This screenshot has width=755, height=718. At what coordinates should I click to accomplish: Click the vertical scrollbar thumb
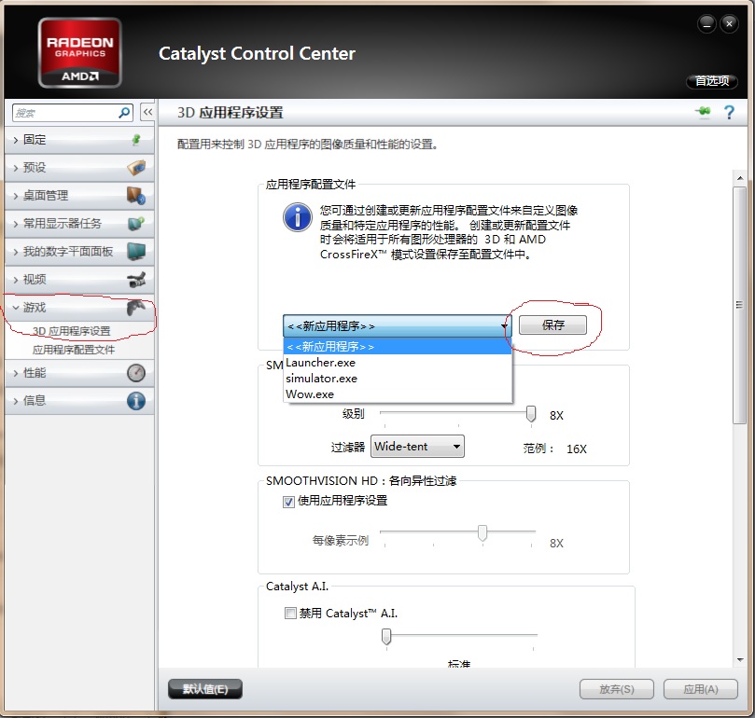[739, 305]
